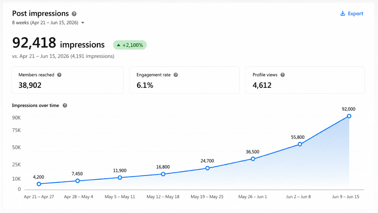Select the May 19 – May 25 data point
The height and width of the screenshot is (213, 378).
click(x=207, y=168)
